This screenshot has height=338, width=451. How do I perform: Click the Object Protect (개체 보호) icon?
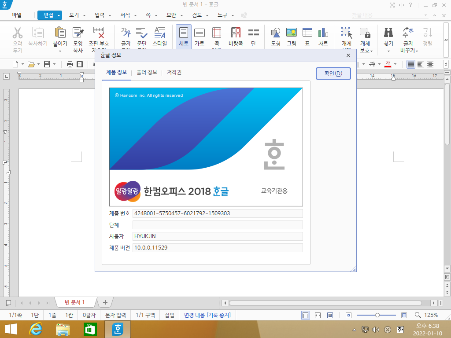(x=365, y=33)
